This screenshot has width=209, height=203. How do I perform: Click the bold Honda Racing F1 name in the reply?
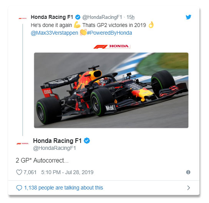57,141
